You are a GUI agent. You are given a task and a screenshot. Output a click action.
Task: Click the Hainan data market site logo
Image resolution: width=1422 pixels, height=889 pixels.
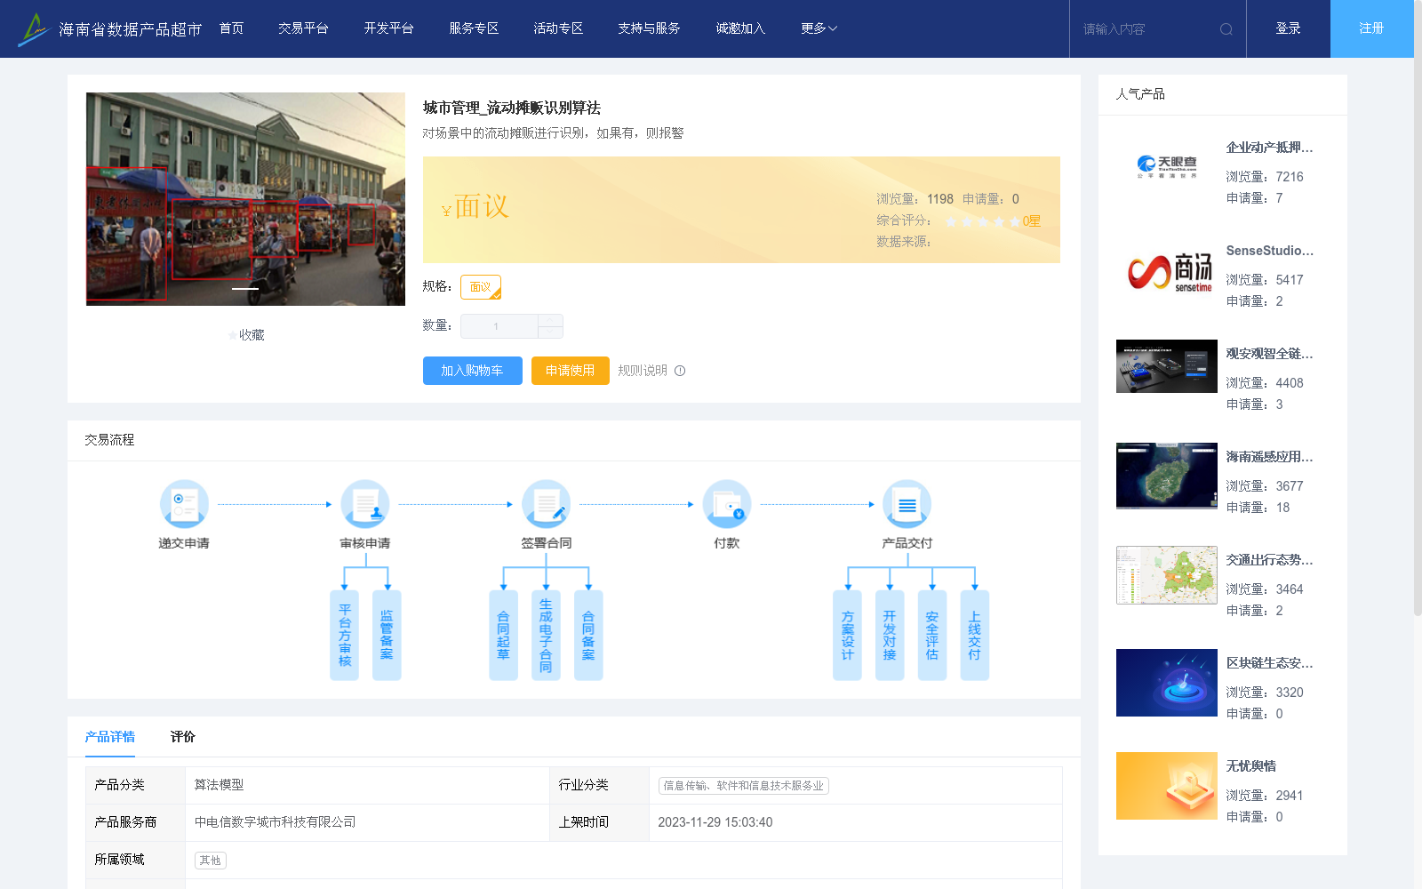34,28
